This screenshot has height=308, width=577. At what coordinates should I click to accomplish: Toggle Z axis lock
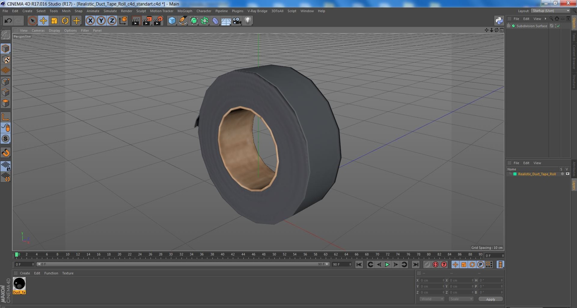tap(112, 21)
